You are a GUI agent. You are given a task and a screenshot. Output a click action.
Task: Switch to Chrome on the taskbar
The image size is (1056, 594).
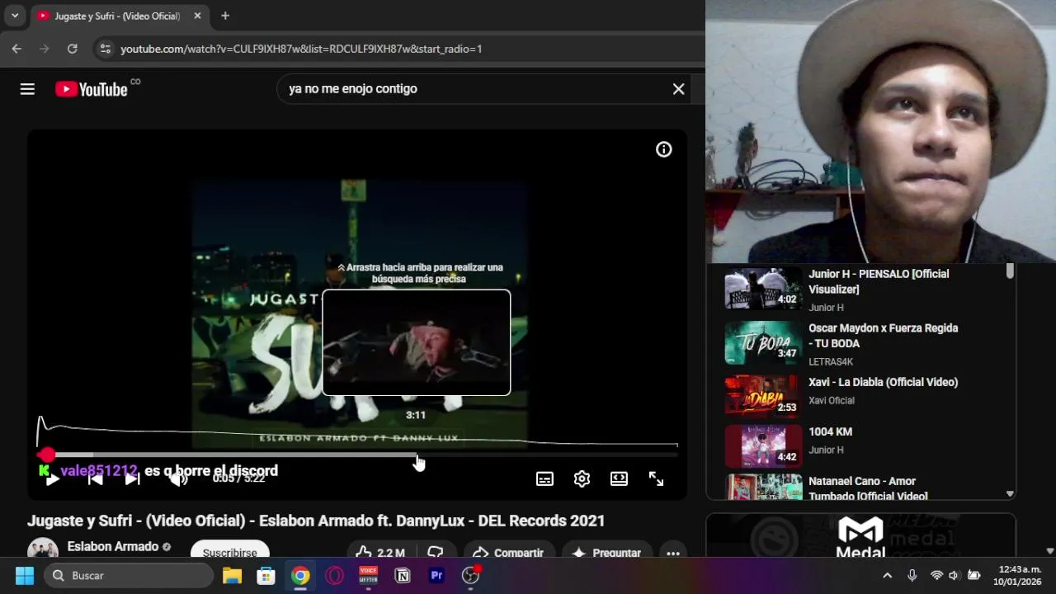[x=300, y=576]
